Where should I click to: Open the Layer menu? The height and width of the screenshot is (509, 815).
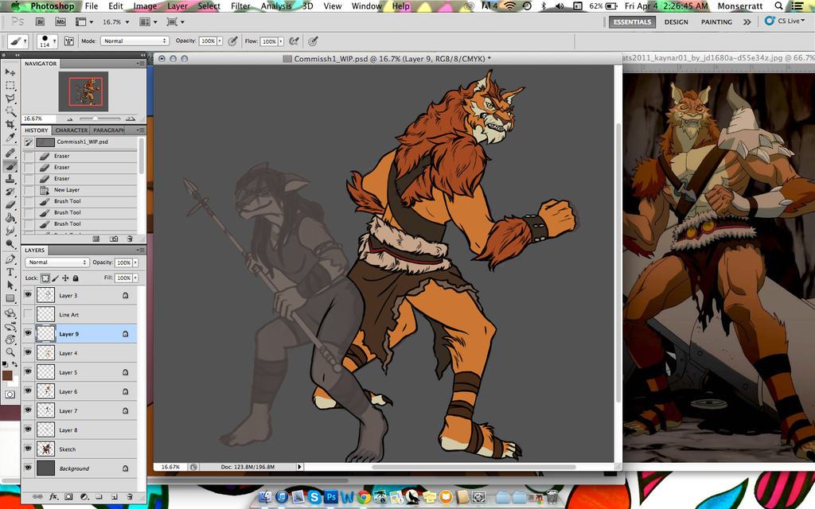point(177,6)
